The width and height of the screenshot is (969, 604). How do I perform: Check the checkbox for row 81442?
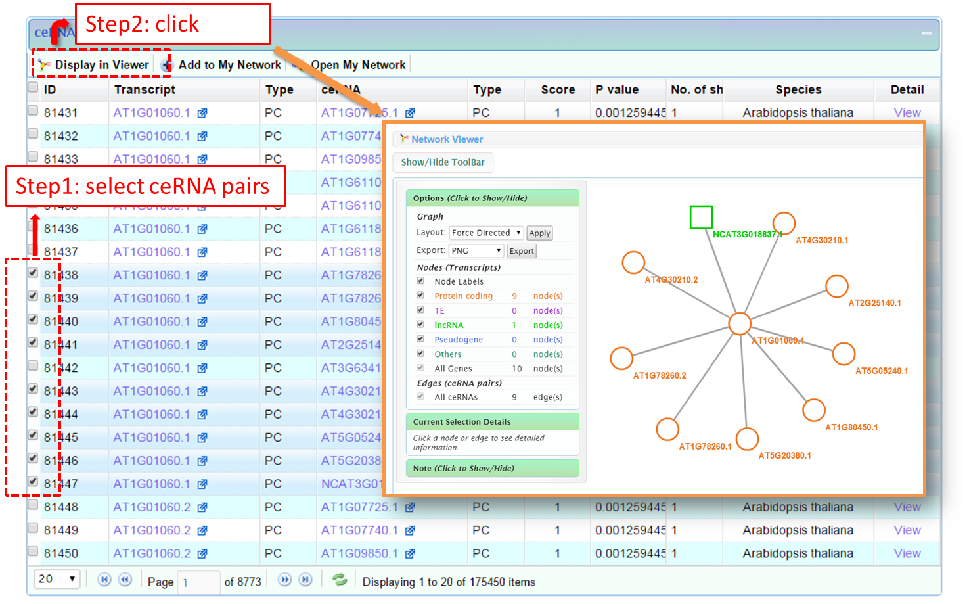click(x=33, y=366)
